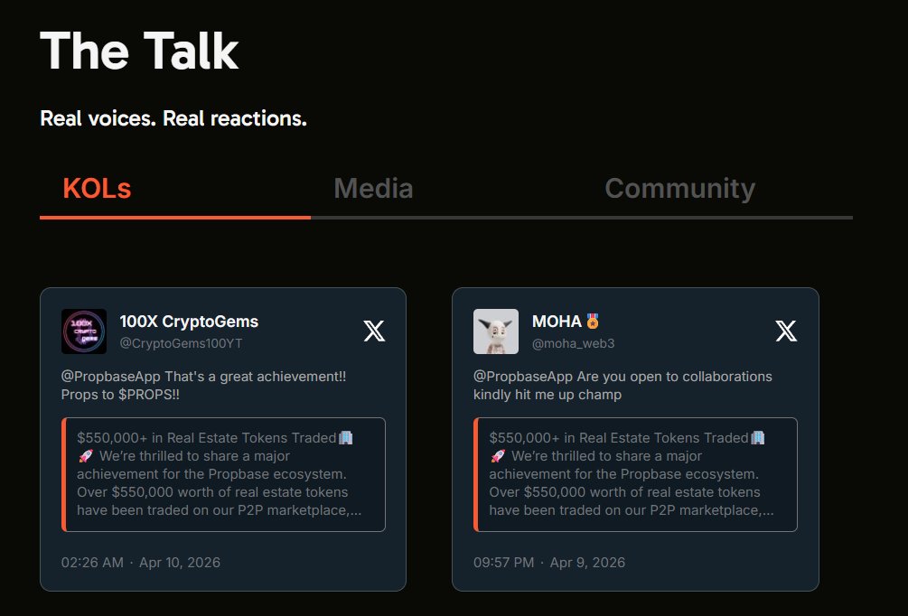This screenshot has width=908, height=616.
Task: Open the Media tab
Action: [373, 189]
